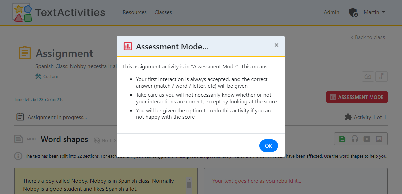Click the Activity 1 of 1 label
Image resolution: width=402 pixels, height=194 pixels.
pos(370,117)
